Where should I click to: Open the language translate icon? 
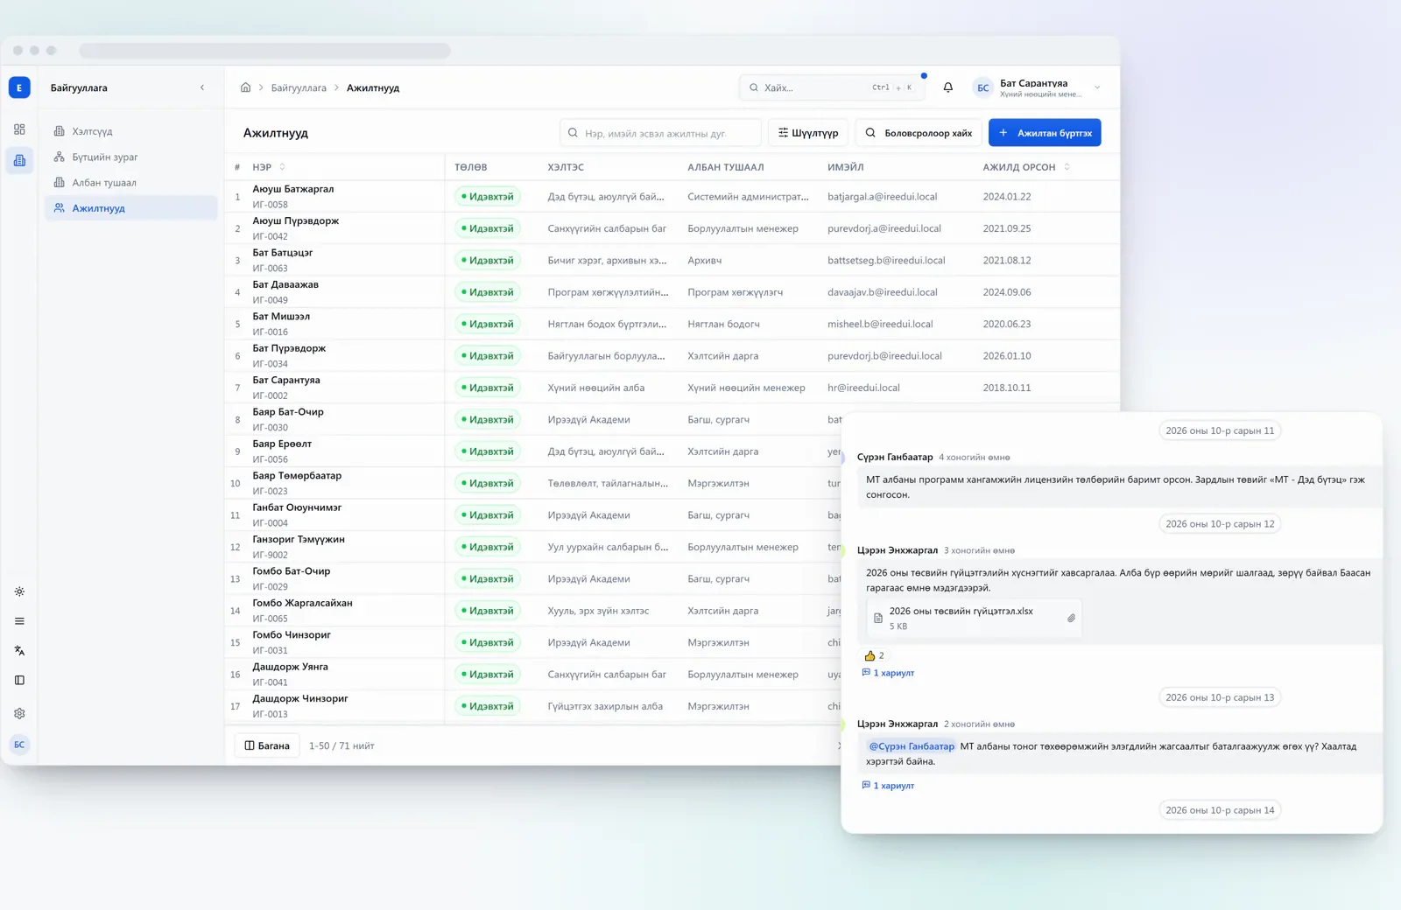(x=19, y=651)
